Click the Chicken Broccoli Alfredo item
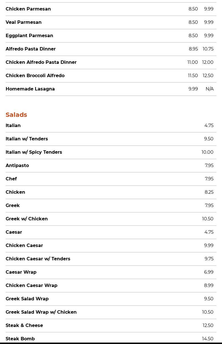Viewport: 222px width, 344px height. (35, 76)
